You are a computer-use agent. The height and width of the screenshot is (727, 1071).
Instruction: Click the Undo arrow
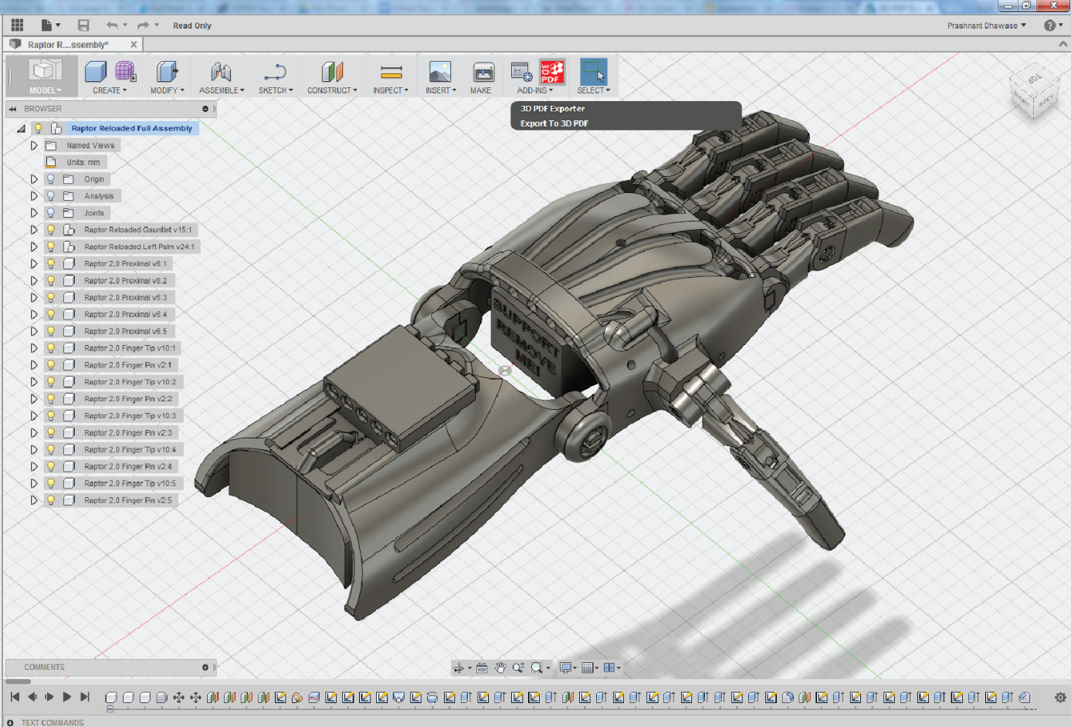(x=113, y=25)
